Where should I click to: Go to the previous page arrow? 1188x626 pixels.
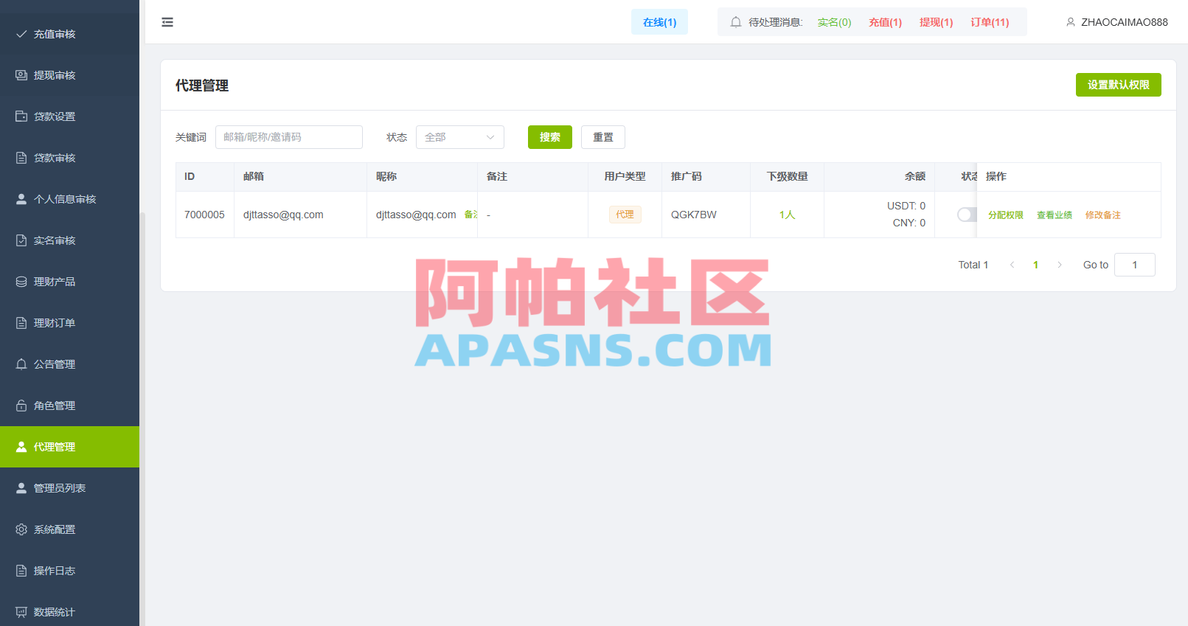(1012, 265)
